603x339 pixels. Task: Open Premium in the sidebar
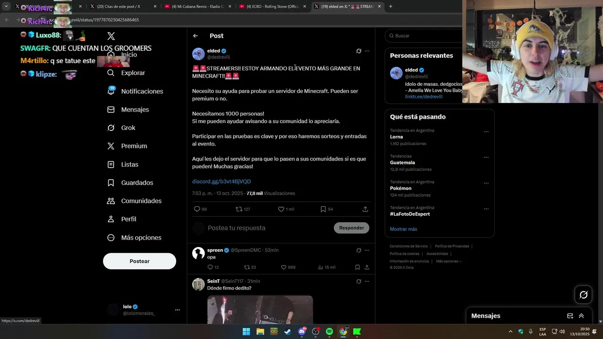coord(127,146)
